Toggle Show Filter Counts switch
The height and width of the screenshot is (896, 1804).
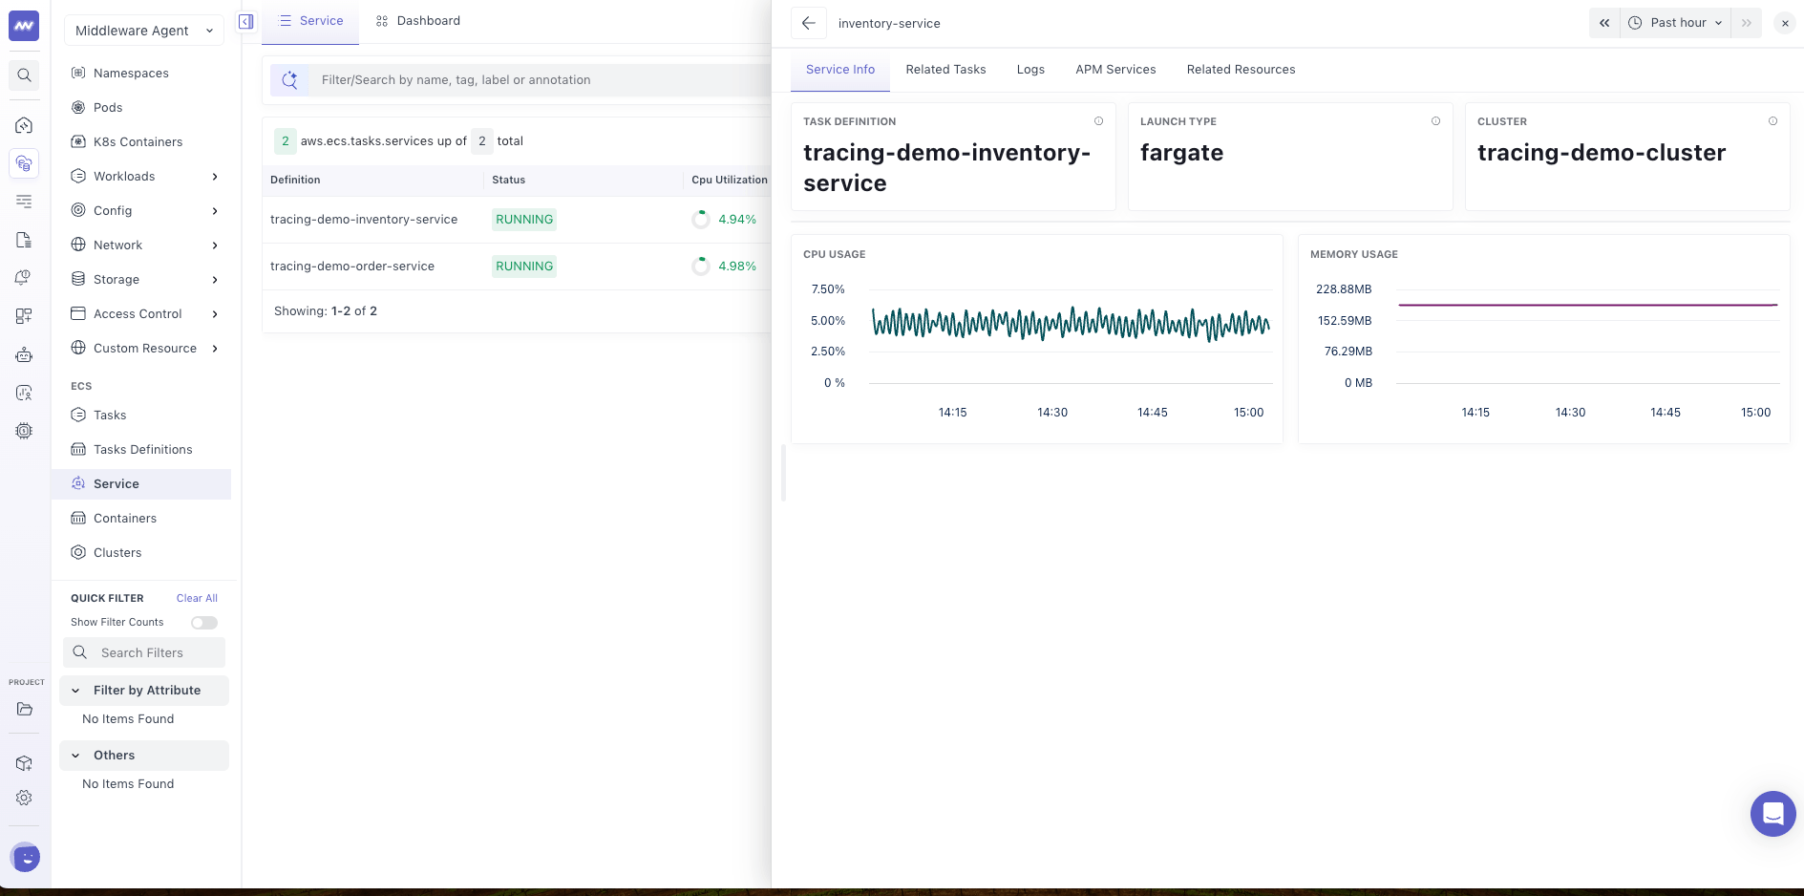click(204, 623)
